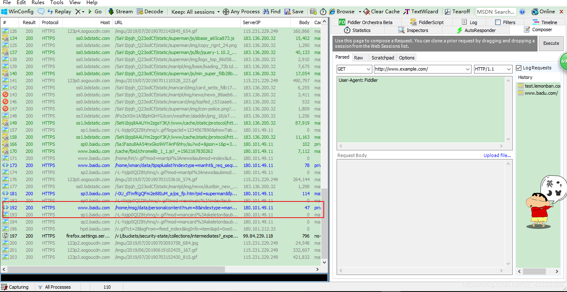
Task: Close the toolbar with the red X
Action: pos(562,12)
